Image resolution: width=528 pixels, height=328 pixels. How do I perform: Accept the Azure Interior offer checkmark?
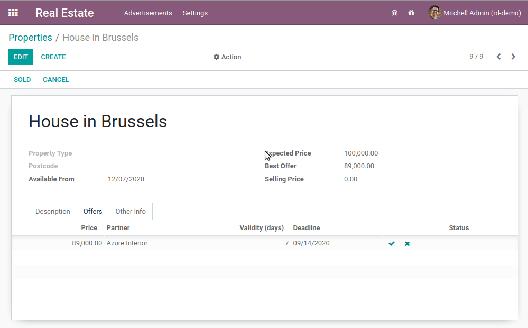[x=392, y=244]
